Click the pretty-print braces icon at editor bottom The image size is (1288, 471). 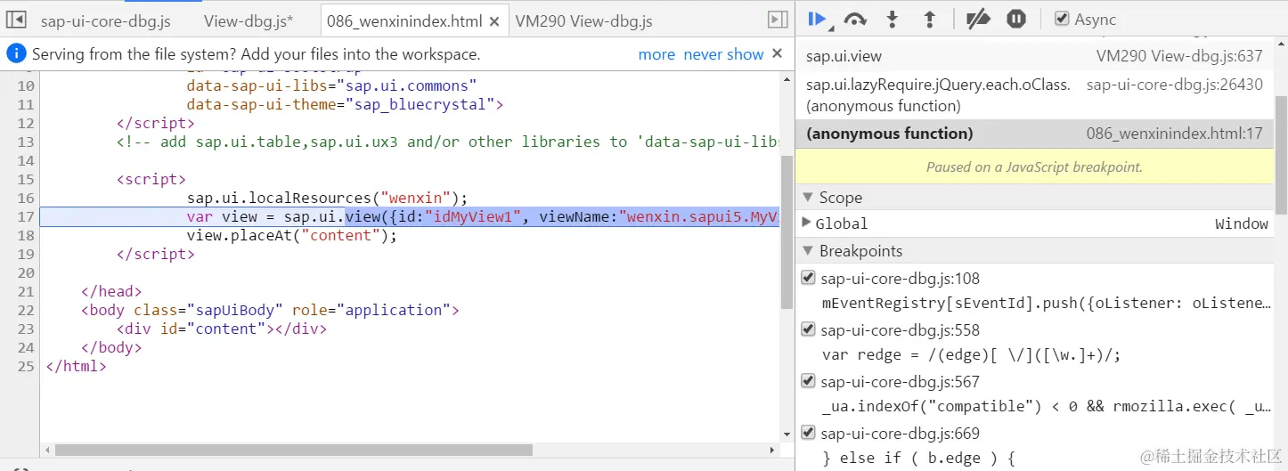22,467
